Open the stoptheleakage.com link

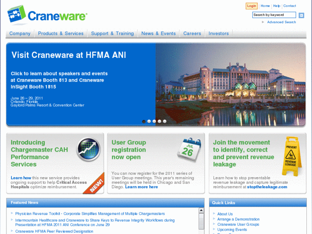point(267,187)
